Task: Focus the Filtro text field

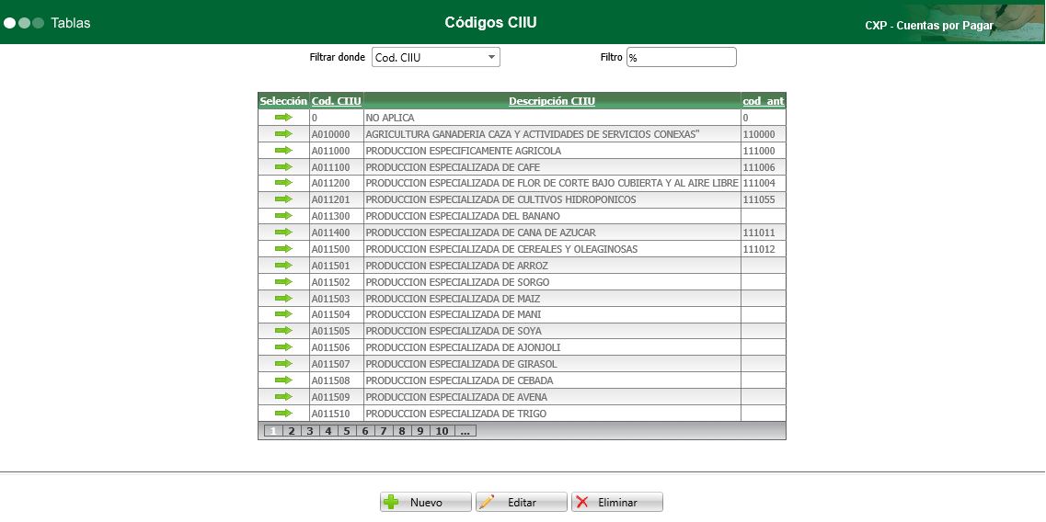Action: pos(681,57)
